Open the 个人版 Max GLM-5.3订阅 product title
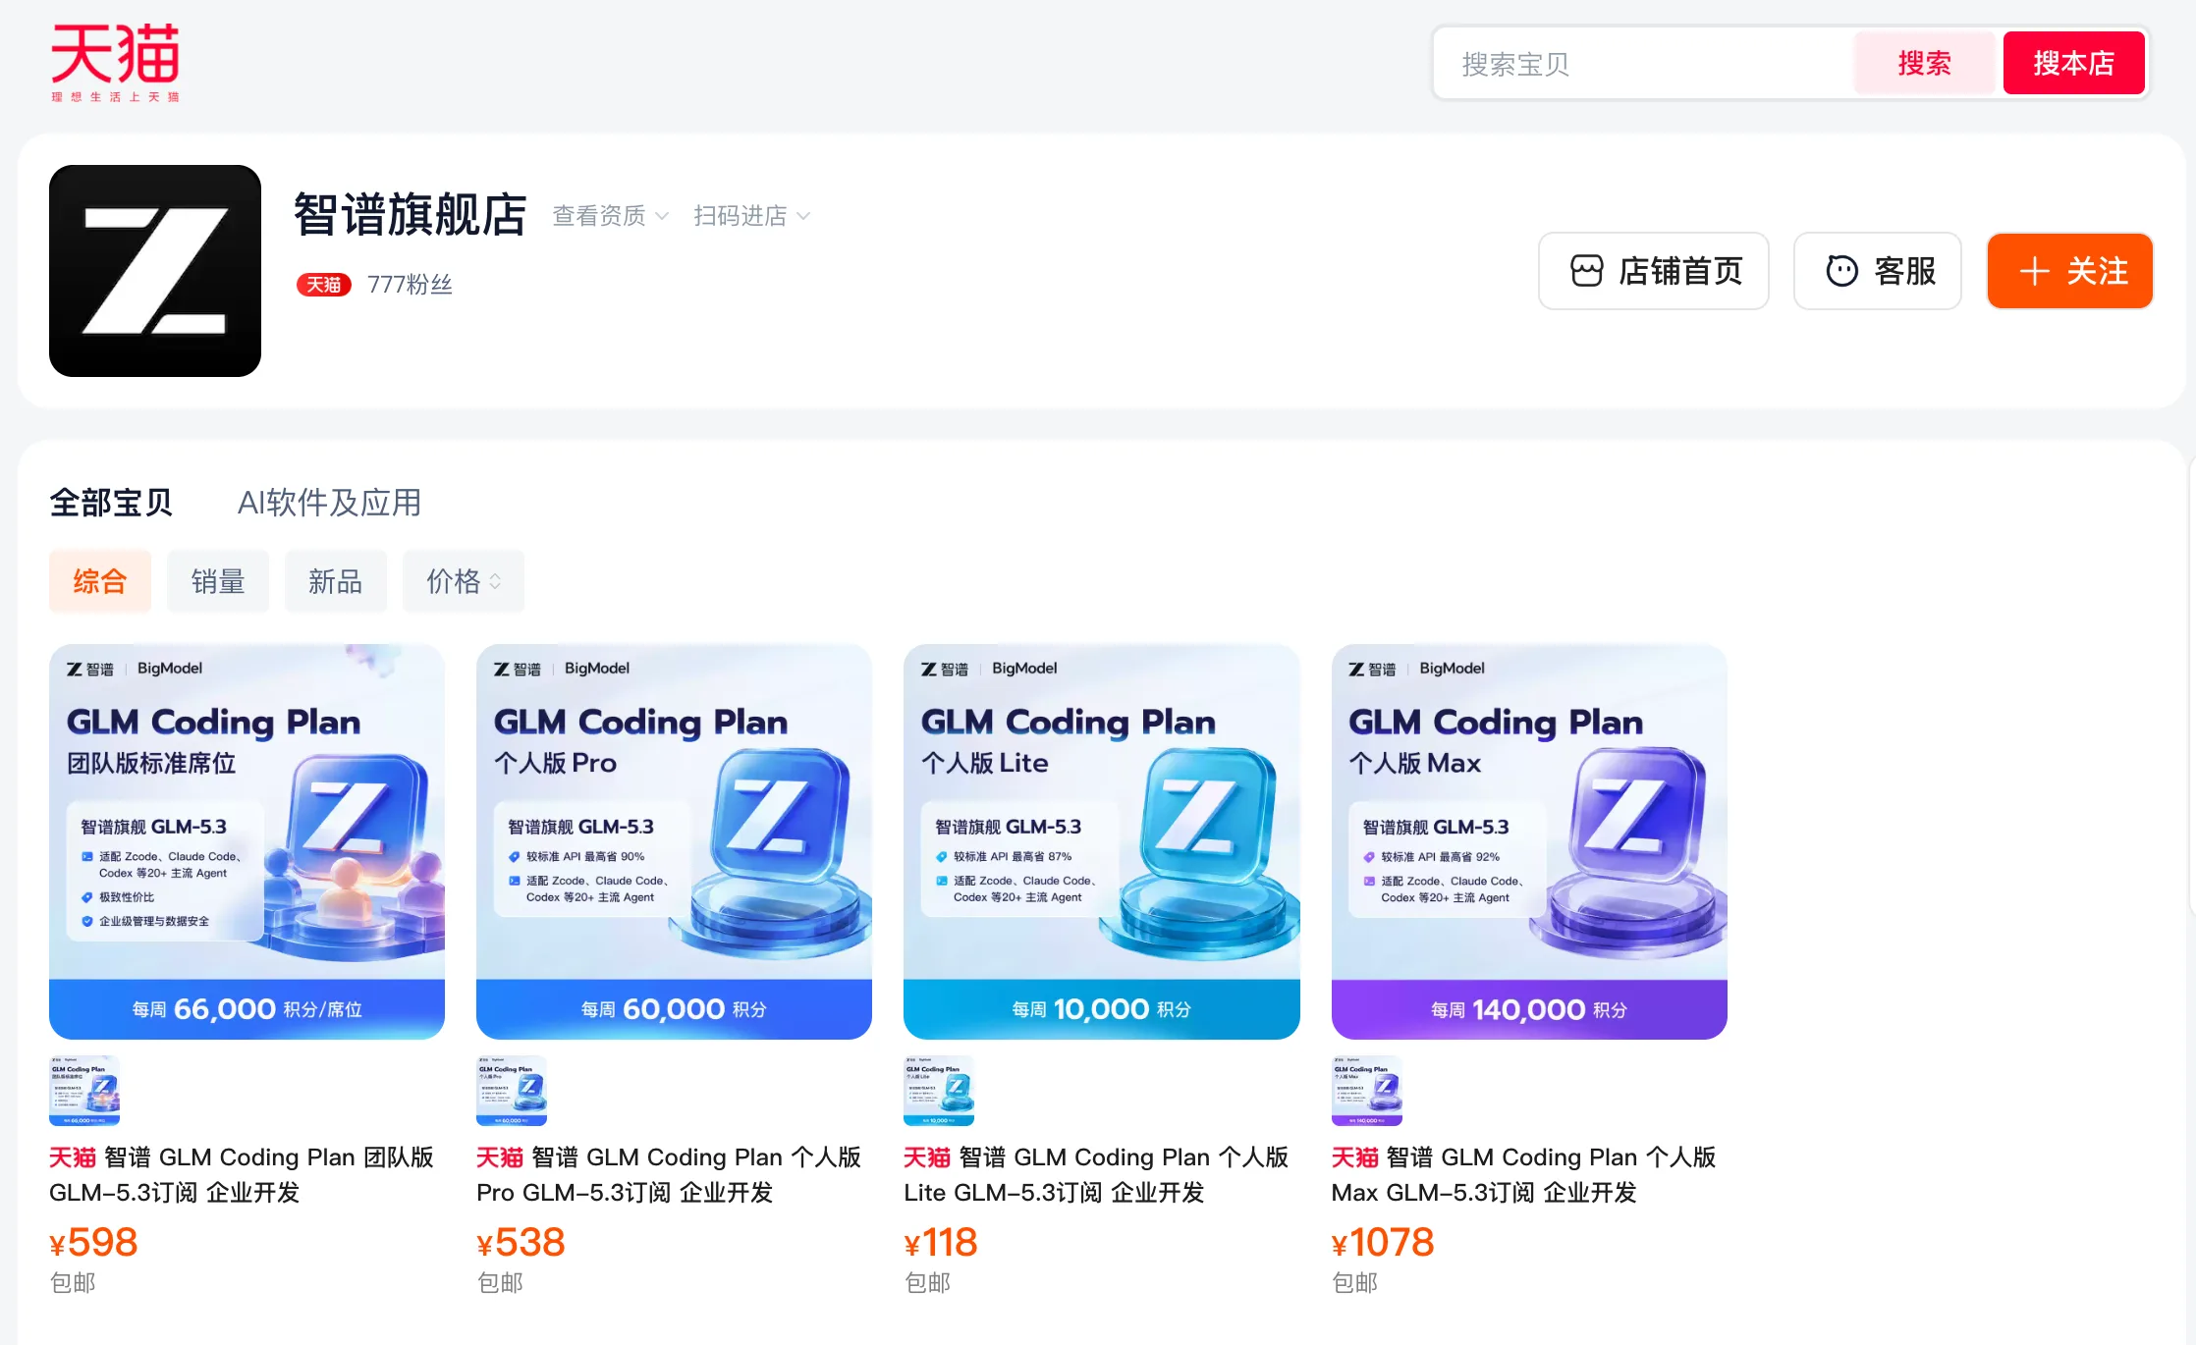Image resolution: width=2196 pixels, height=1345 pixels. [1524, 1175]
